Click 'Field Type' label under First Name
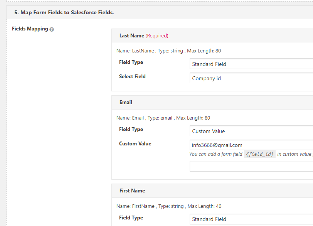The height and width of the screenshot is (226, 313). [131, 218]
